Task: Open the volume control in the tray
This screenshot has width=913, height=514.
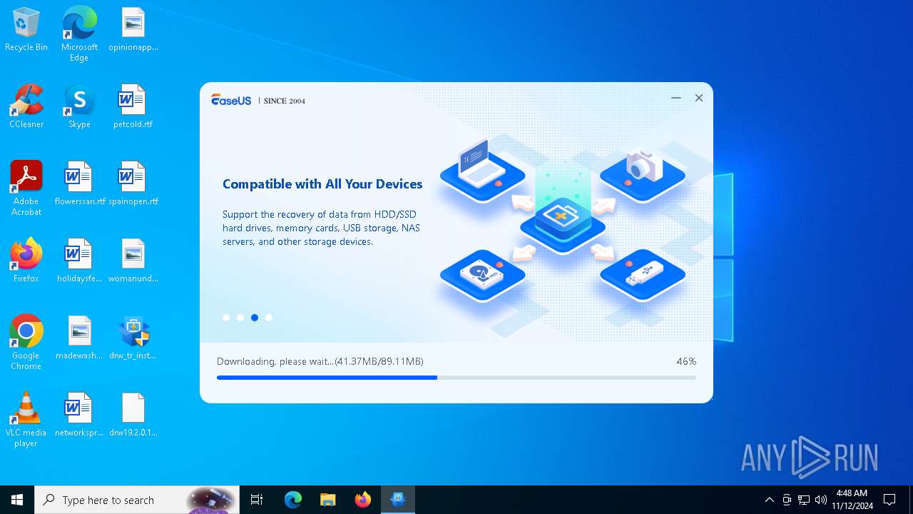Action: click(x=821, y=500)
